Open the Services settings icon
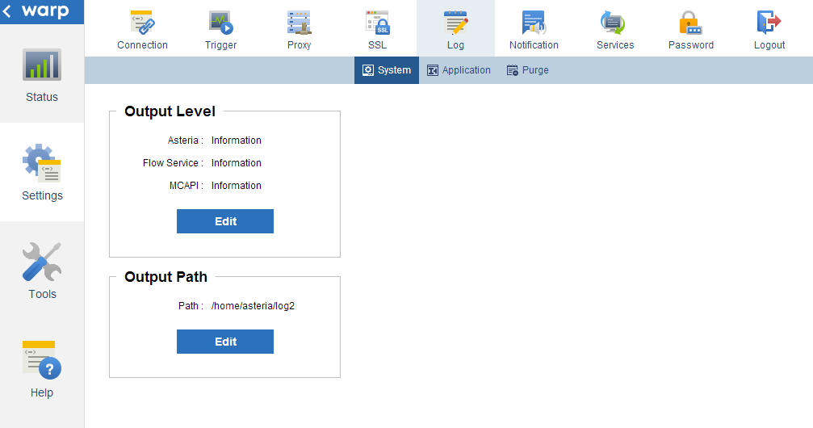Screen dimensions: 813x428 (x=614, y=23)
